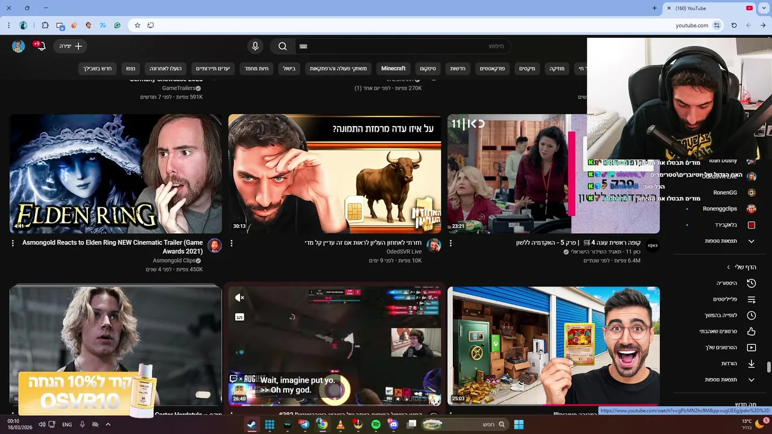Reload the page in Chrome
Viewport: 772px width, 434px height.
click(734, 25)
